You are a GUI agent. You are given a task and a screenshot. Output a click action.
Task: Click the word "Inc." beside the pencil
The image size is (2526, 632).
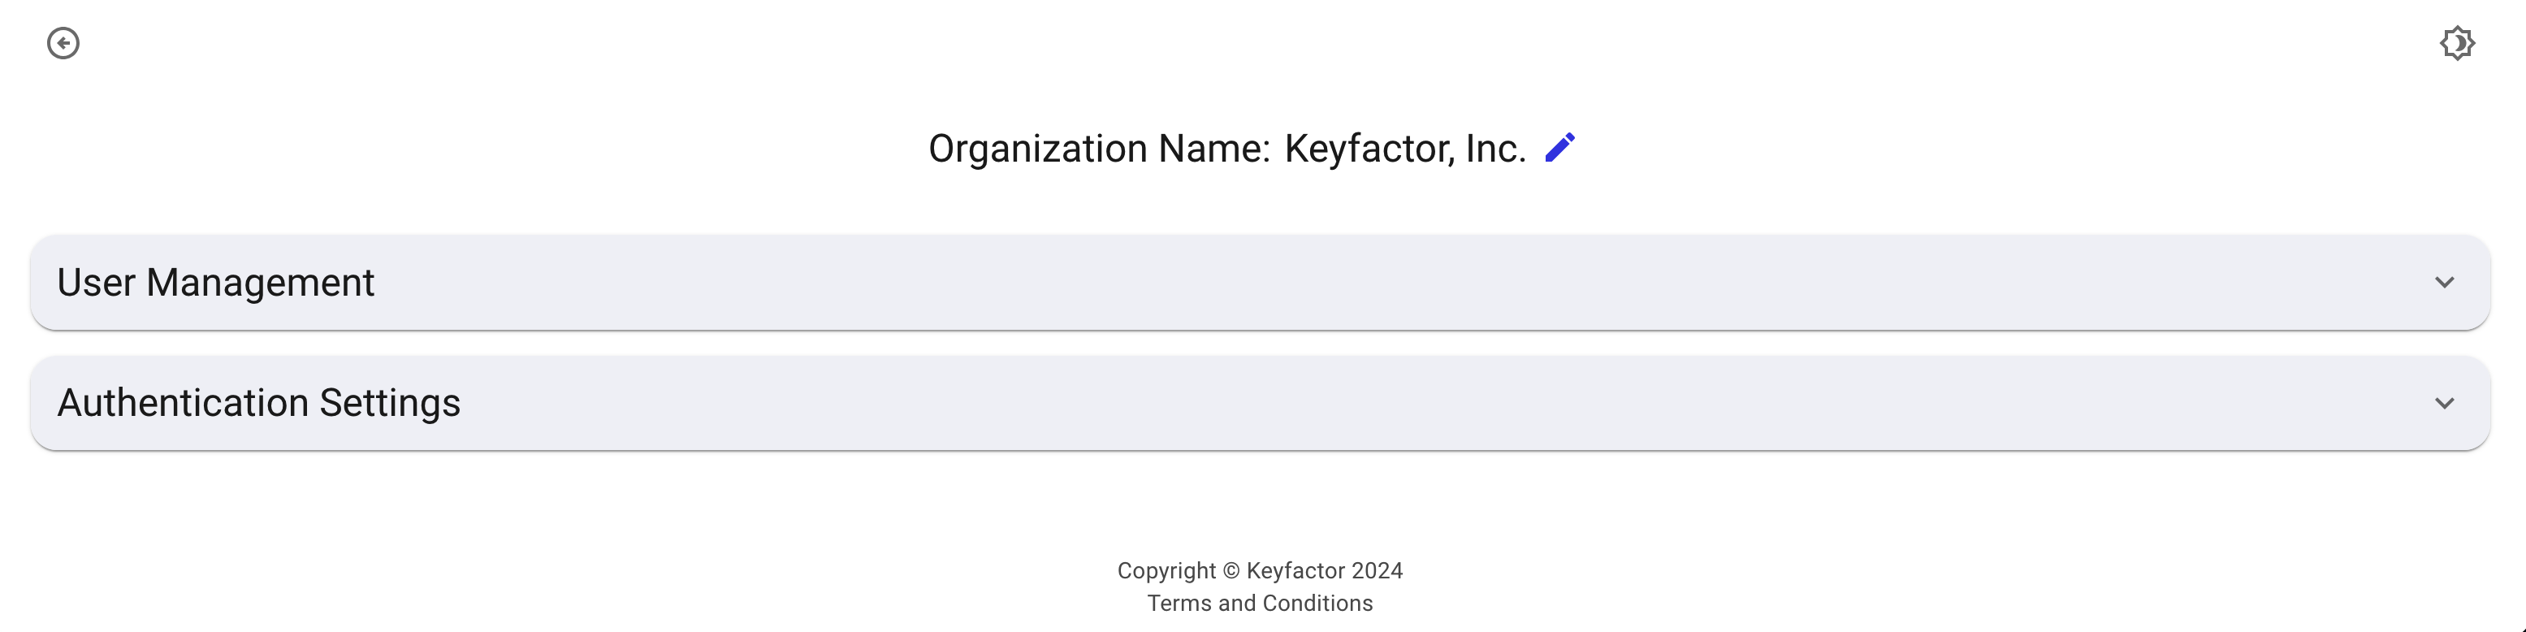[x=1495, y=149]
